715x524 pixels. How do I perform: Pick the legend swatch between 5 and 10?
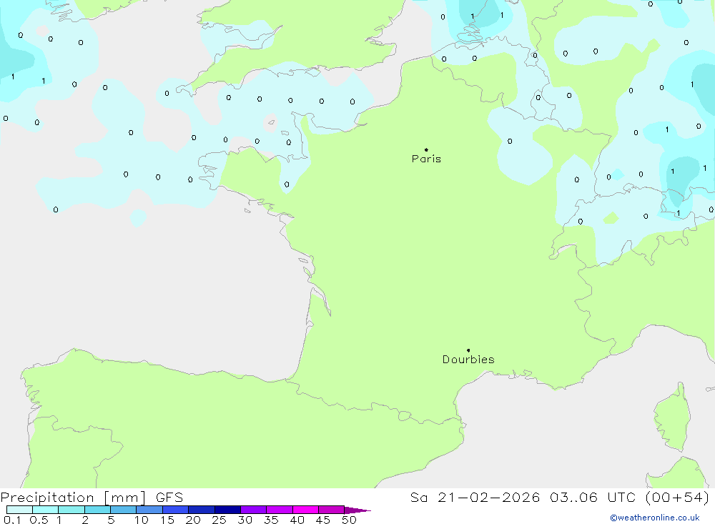point(124,510)
